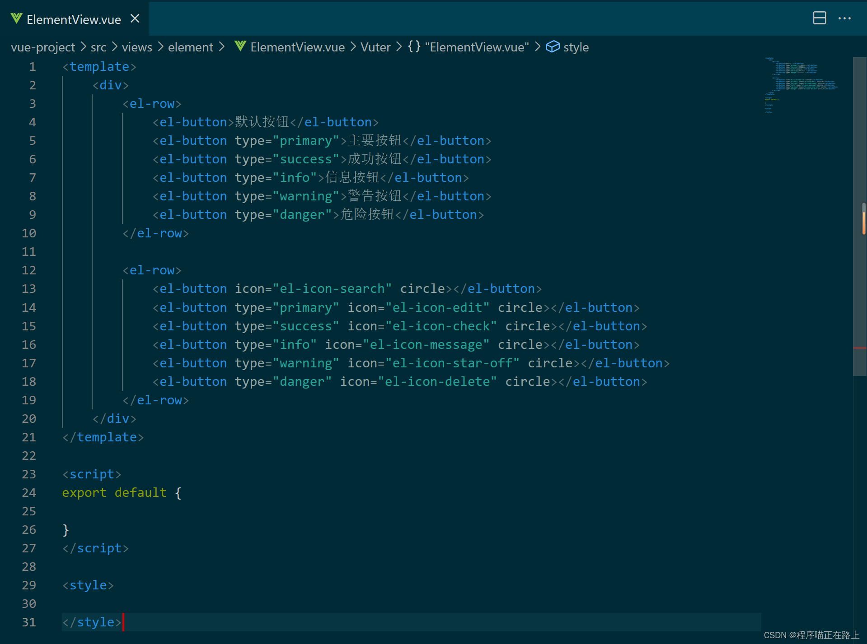
Task: Click line number 31 in the gutter
Action: pyautogui.click(x=29, y=622)
